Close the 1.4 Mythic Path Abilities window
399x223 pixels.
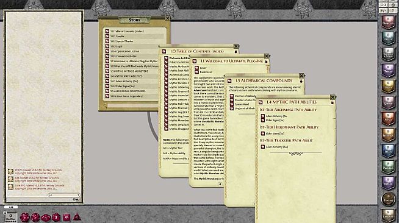pos(332,97)
